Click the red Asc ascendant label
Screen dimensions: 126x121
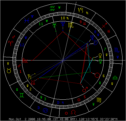click(x=25, y=61)
